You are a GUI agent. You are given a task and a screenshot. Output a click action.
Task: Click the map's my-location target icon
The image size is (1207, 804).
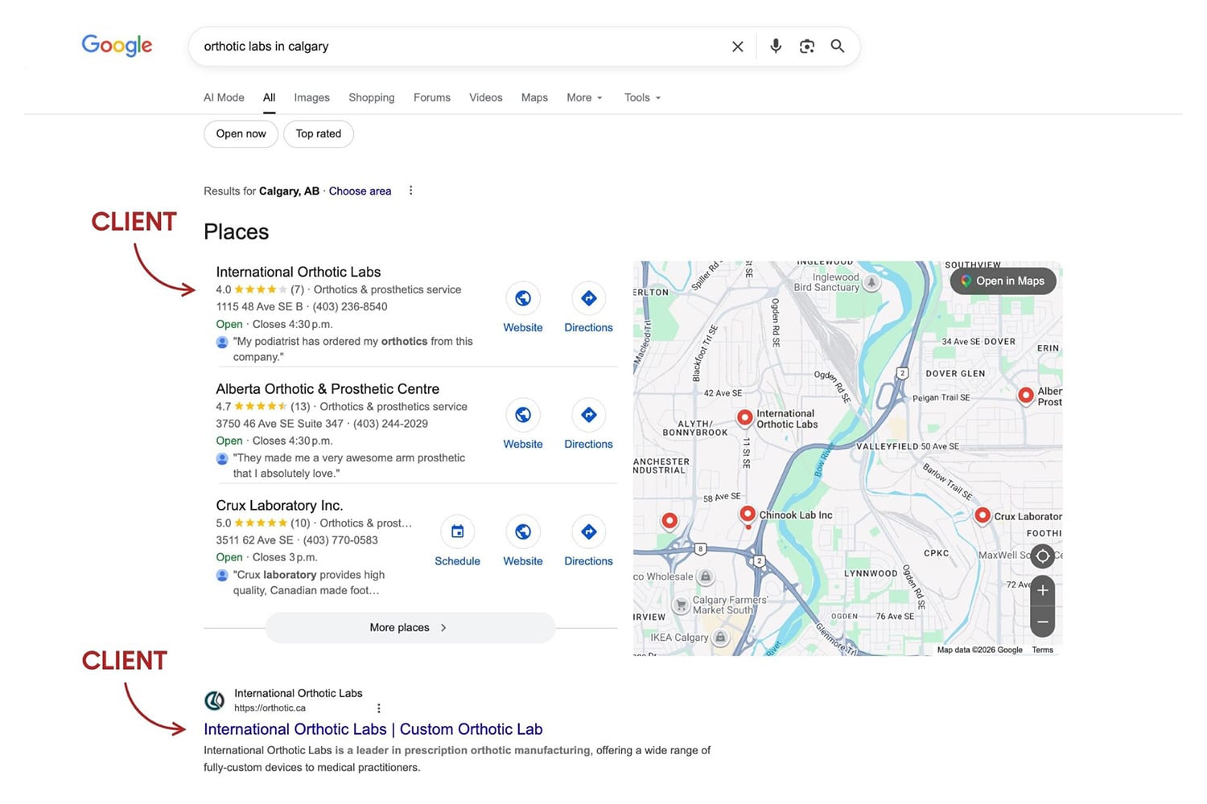(x=1042, y=556)
